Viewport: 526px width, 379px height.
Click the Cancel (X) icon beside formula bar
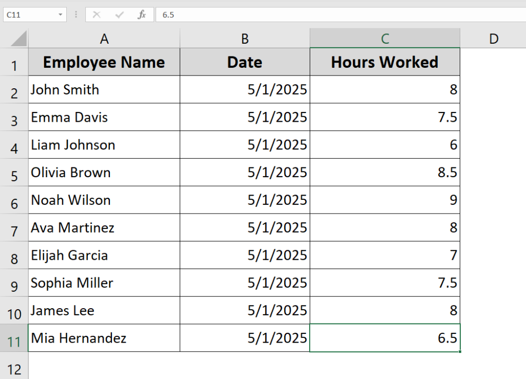click(97, 14)
